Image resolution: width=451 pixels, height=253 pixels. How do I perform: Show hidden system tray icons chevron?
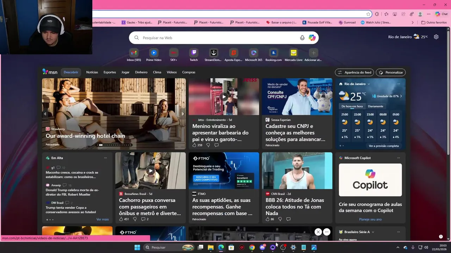(x=398, y=247)
